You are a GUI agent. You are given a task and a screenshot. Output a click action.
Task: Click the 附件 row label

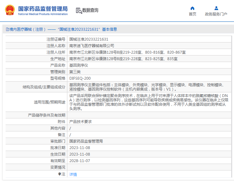tap(61, 122)
